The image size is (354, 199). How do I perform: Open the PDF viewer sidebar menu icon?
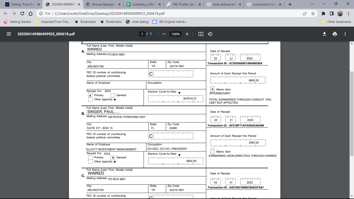click(x=9, y=34)
